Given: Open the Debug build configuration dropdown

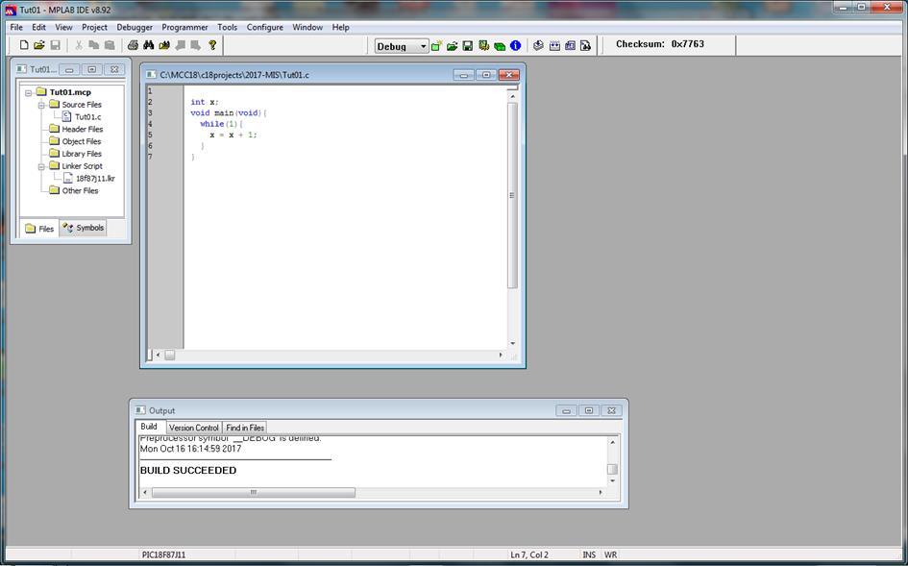Looking at the screenshot, I should (x=424, y=46).
